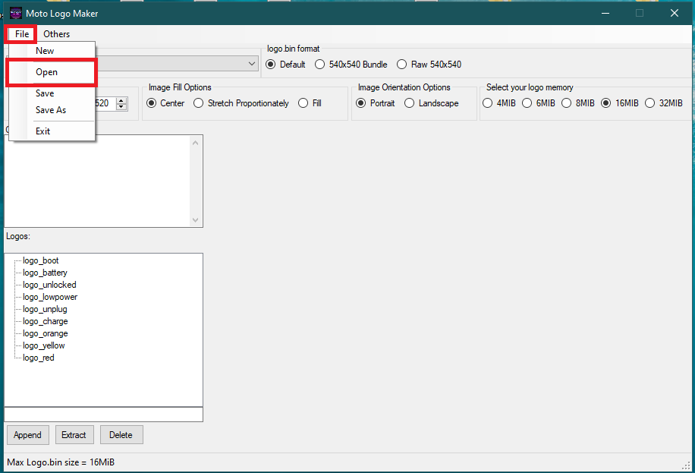Click the Append button
The width and height of the screenshot is (695, 473).
point(27,435)
